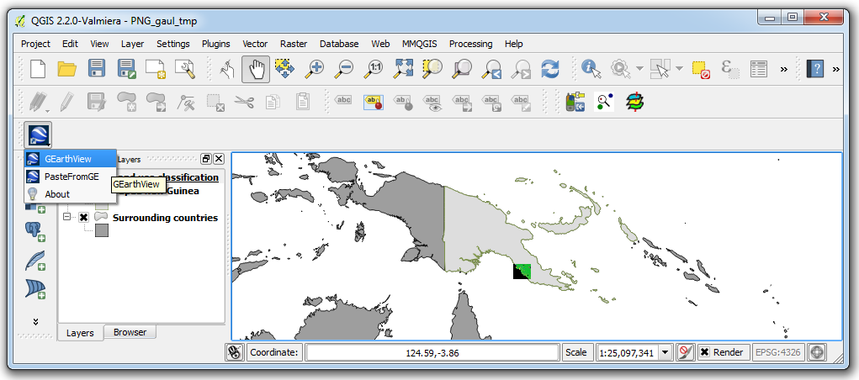Screen dimensions: 859x380
Task: Choose About from the dropdown menu
Action: tap(70, 194)
